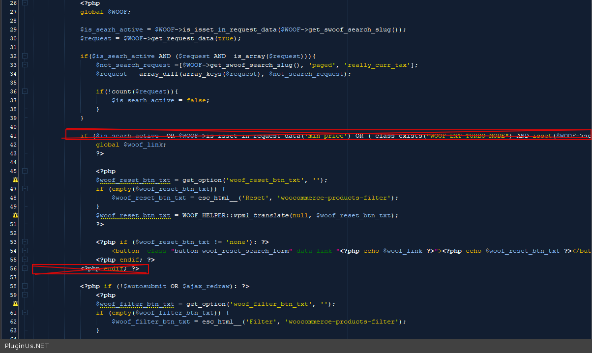Click line number 29 in the gutter
The height and width of the screenshot is (353, 592).
coord(13,29)
